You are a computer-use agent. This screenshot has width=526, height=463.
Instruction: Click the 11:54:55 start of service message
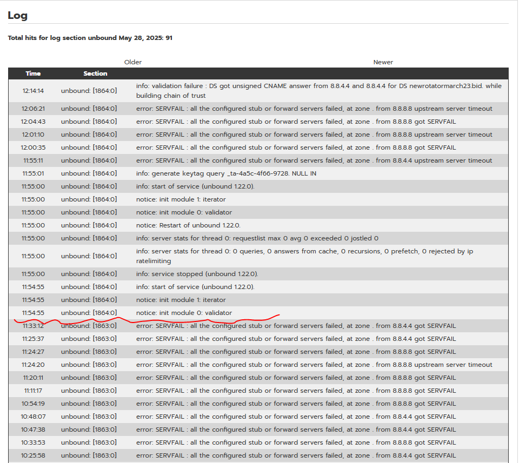tap(195, 287)
